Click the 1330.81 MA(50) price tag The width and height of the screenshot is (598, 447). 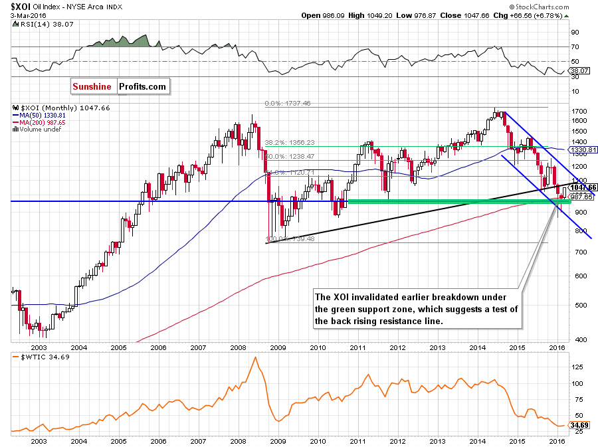(582, 149)
